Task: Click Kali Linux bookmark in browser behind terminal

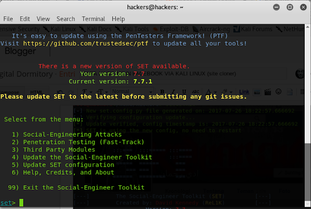Action: tap(60, 29)
